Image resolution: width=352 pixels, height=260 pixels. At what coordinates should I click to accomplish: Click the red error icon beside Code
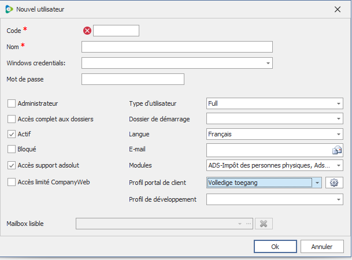tap(87, 31)
